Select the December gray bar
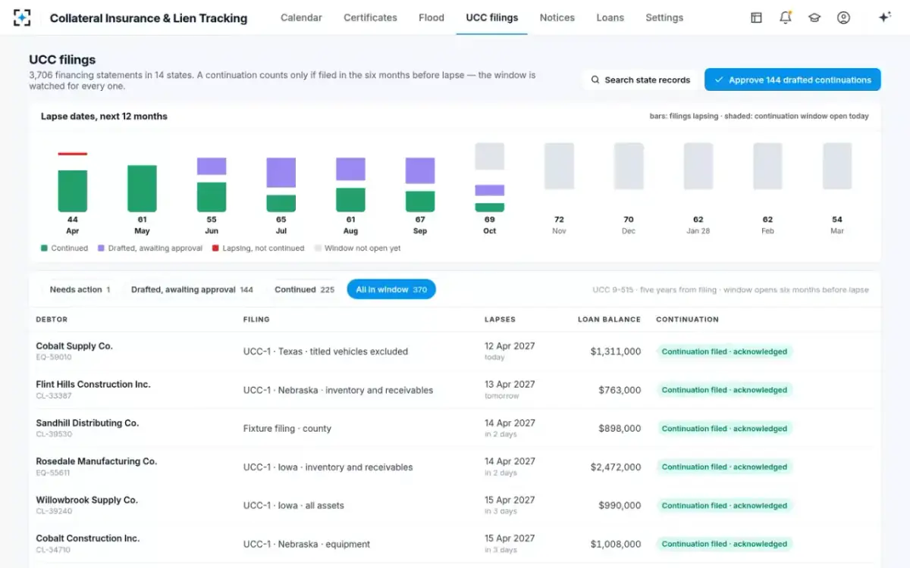Screen dimensions: 910x568 (x=629, y=166)
